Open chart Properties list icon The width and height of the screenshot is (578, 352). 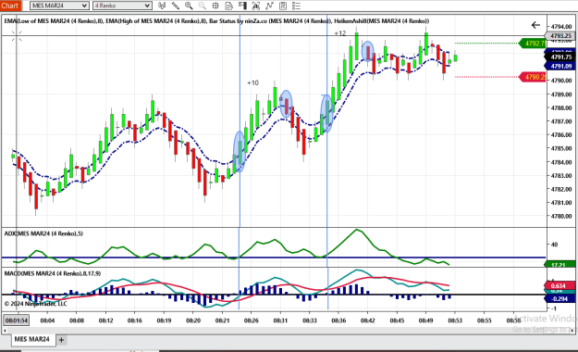click(296, 6)
